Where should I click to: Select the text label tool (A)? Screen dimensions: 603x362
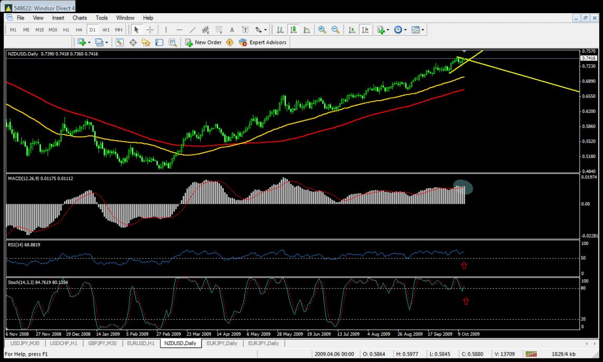[232, 30]
